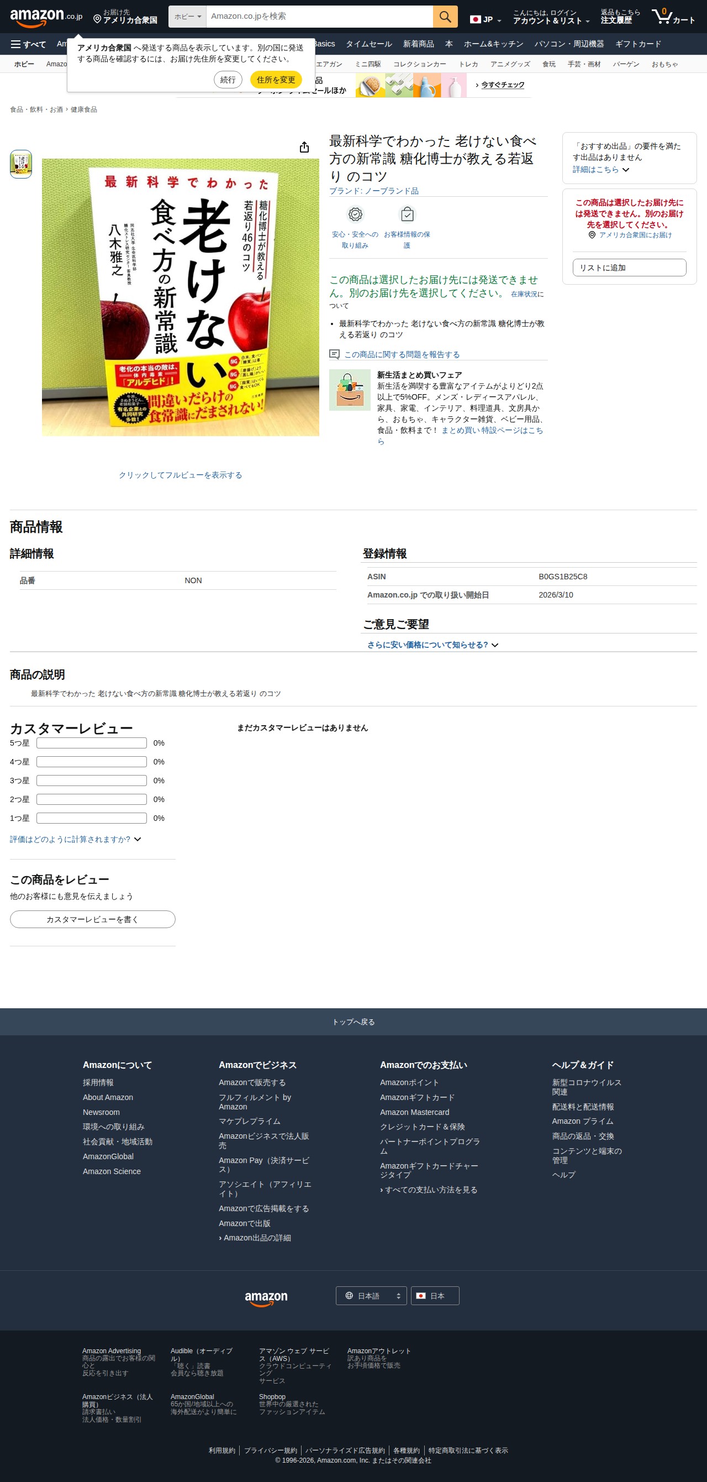Focus the Amazon.co.jpを検索 search field
This screenshot has height=1482, width=707.
point(320,17)
